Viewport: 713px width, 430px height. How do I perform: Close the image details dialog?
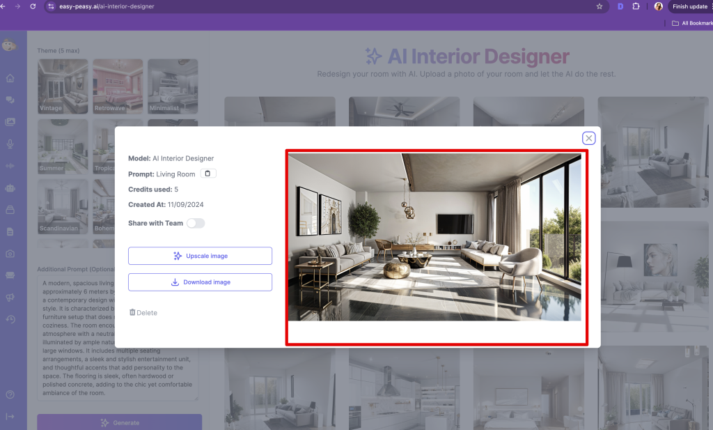click(588, 138)
